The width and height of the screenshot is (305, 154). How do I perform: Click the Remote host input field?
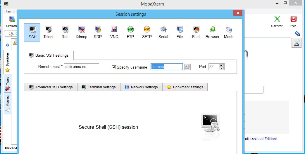(x=81, y=67)
